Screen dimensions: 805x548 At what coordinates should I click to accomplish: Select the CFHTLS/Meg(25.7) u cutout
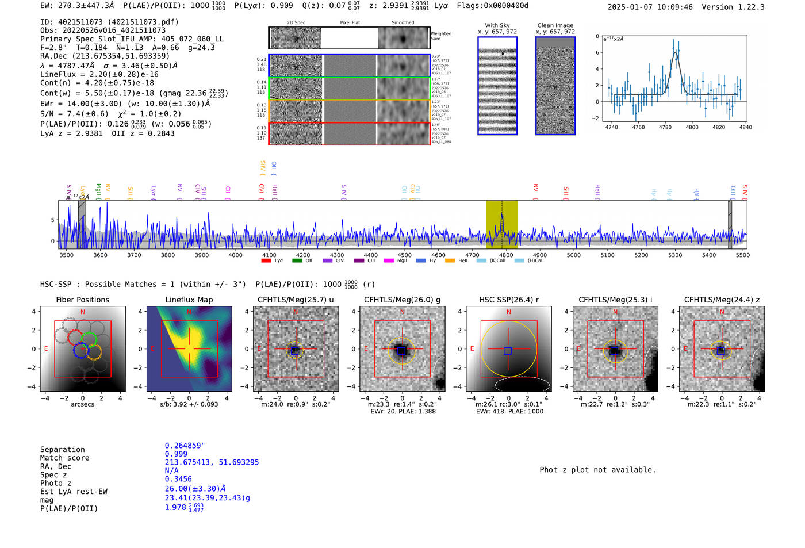point(296,349)
